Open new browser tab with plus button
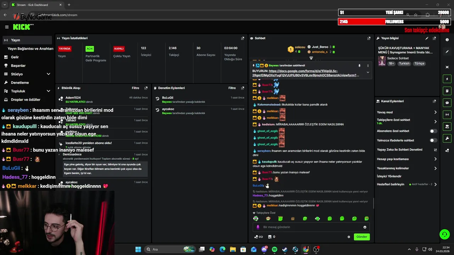 (69, 5)
